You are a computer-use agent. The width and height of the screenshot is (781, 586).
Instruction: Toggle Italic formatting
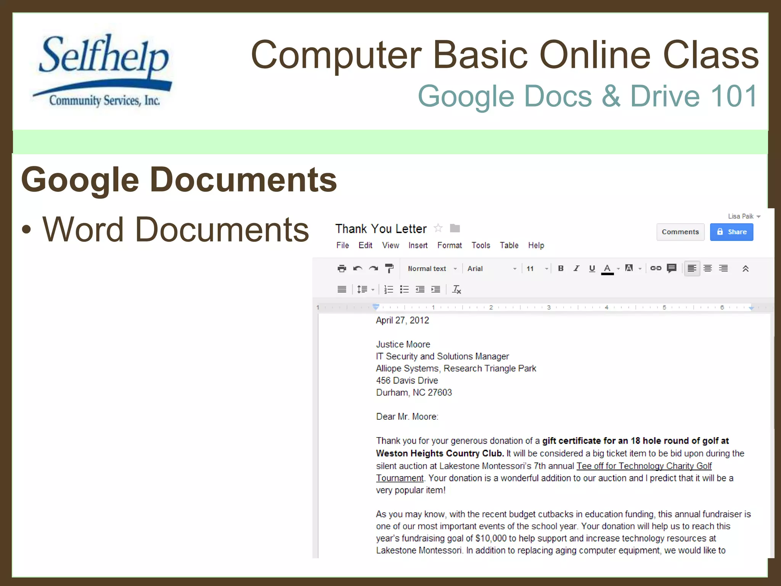(x=577, y=269)
